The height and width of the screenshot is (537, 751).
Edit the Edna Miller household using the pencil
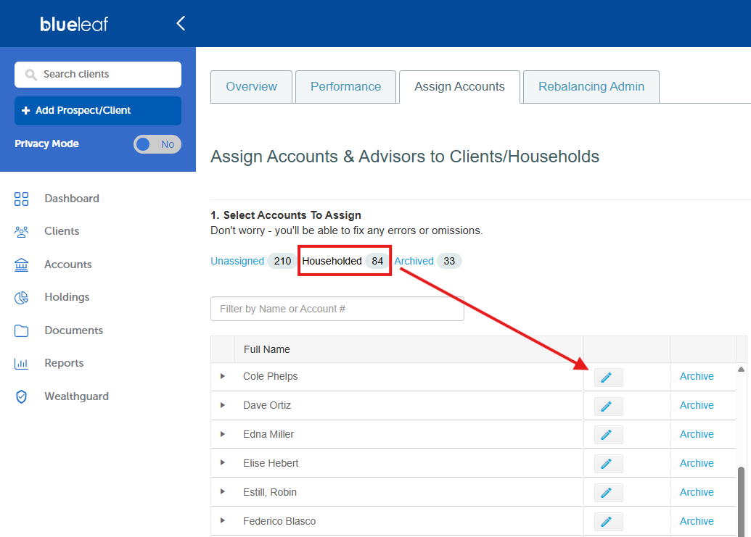[608, 435]
